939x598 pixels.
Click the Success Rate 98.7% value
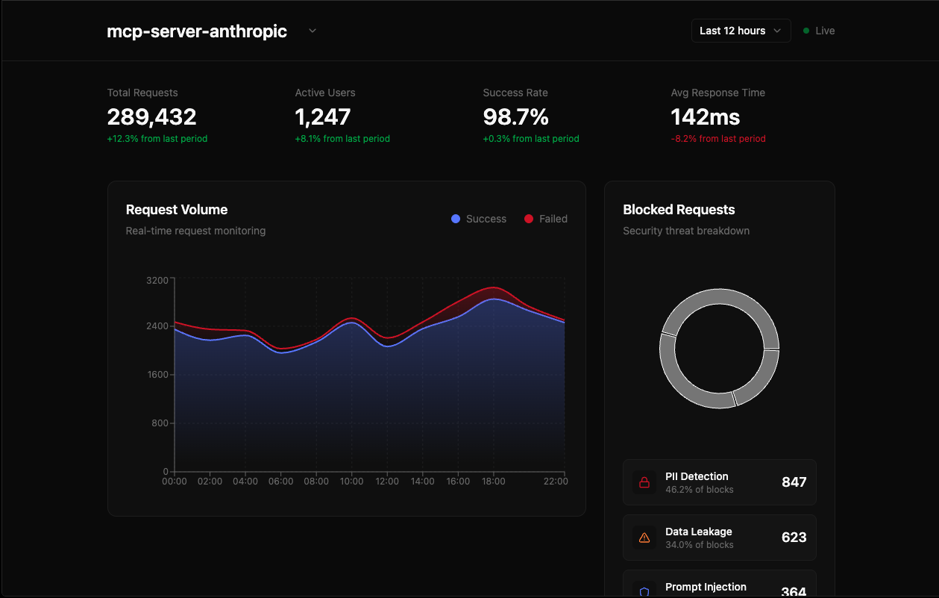[515, 117]
